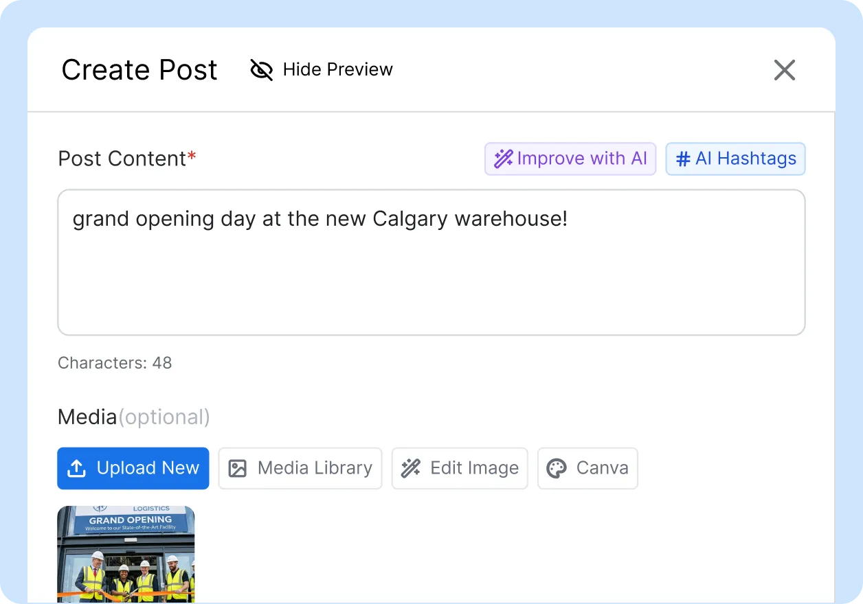Screen dimensions: 863x604
Task: Click the crossed-out eye icon
Action: tap(262, 69)
